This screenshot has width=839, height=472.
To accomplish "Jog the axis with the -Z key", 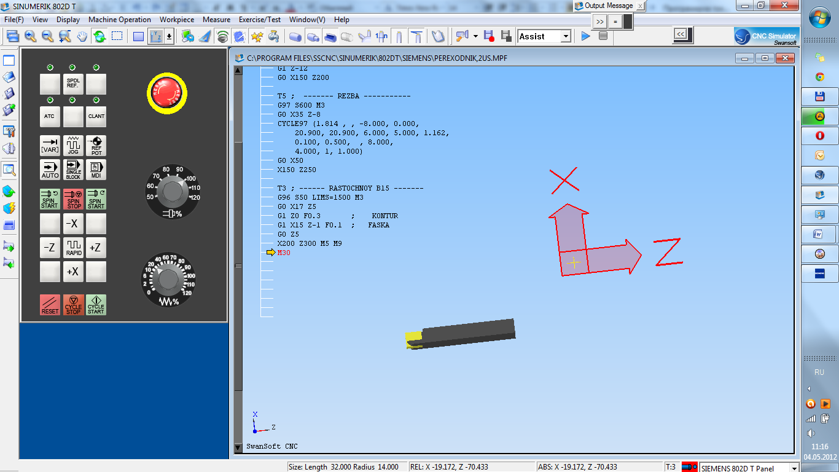I will (x=50, y=248).
